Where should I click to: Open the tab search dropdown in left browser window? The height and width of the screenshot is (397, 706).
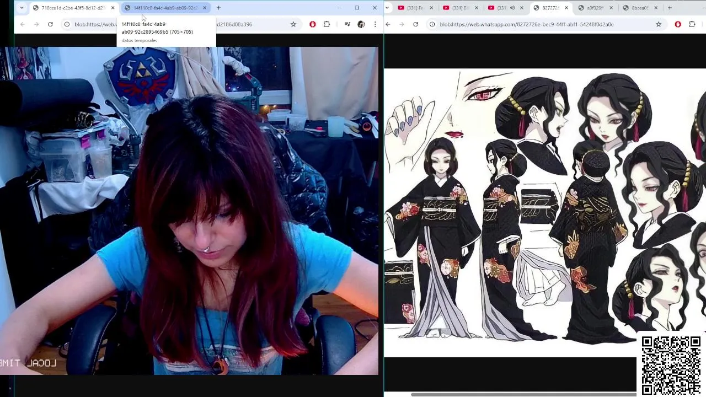[x=22, y=8]
